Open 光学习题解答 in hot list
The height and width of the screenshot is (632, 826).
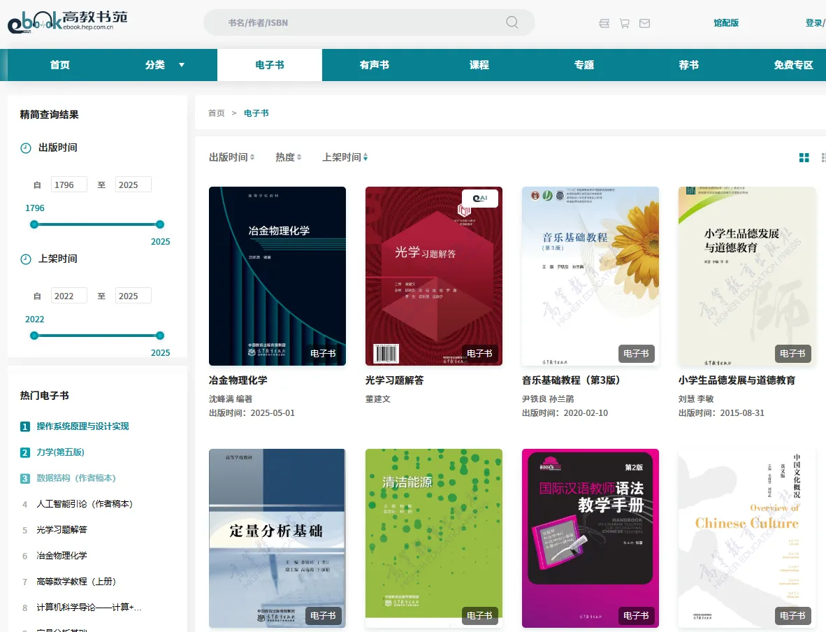click(61, 530)
